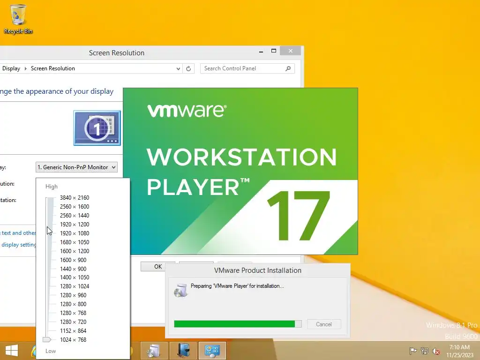Choose 1920 × 1200 resolution
The width and height of the screenshot is (480, 360).
coord(75,225)
